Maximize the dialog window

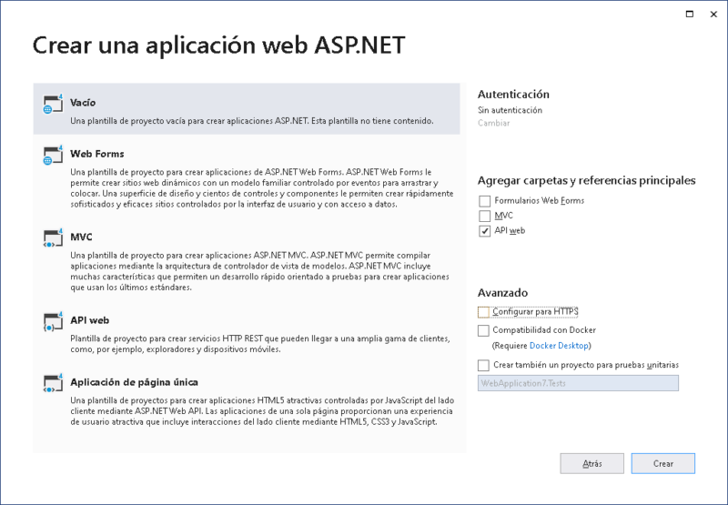tap(690, 14)
